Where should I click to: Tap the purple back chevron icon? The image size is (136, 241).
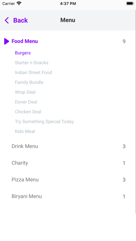point(7,20)
